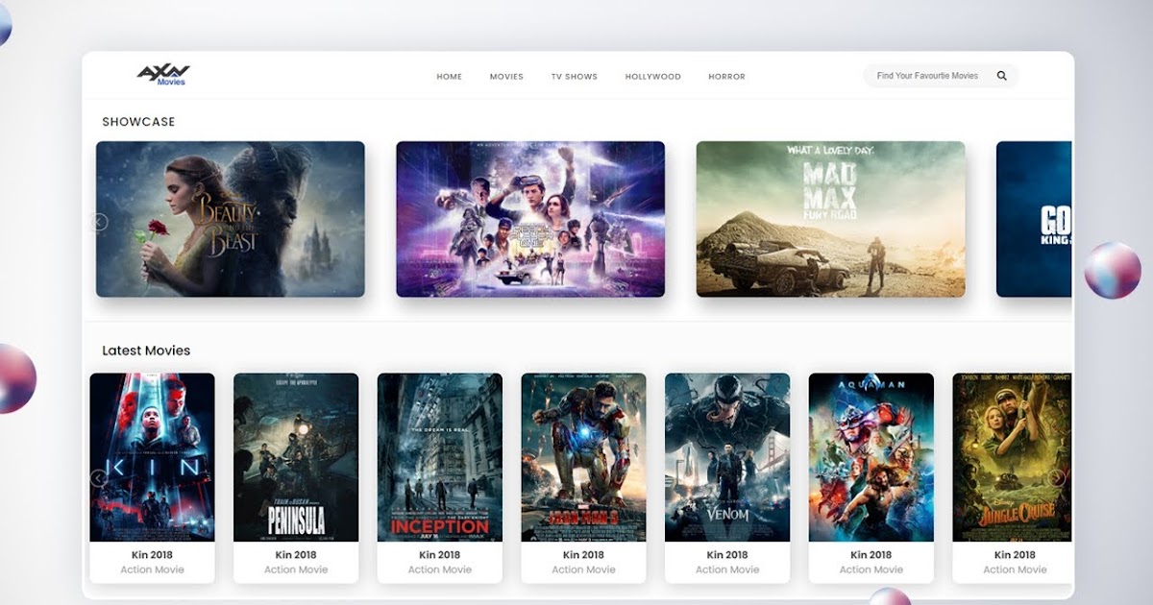This screenshot has height=605, width=1153.
Task: Open the Aquaman movie poster
Action: pos(871,454)
